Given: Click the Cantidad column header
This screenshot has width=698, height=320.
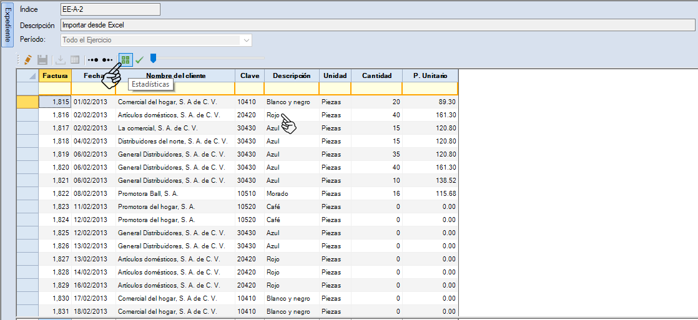Looking at the screenshot, I should [x=376, y=75].
